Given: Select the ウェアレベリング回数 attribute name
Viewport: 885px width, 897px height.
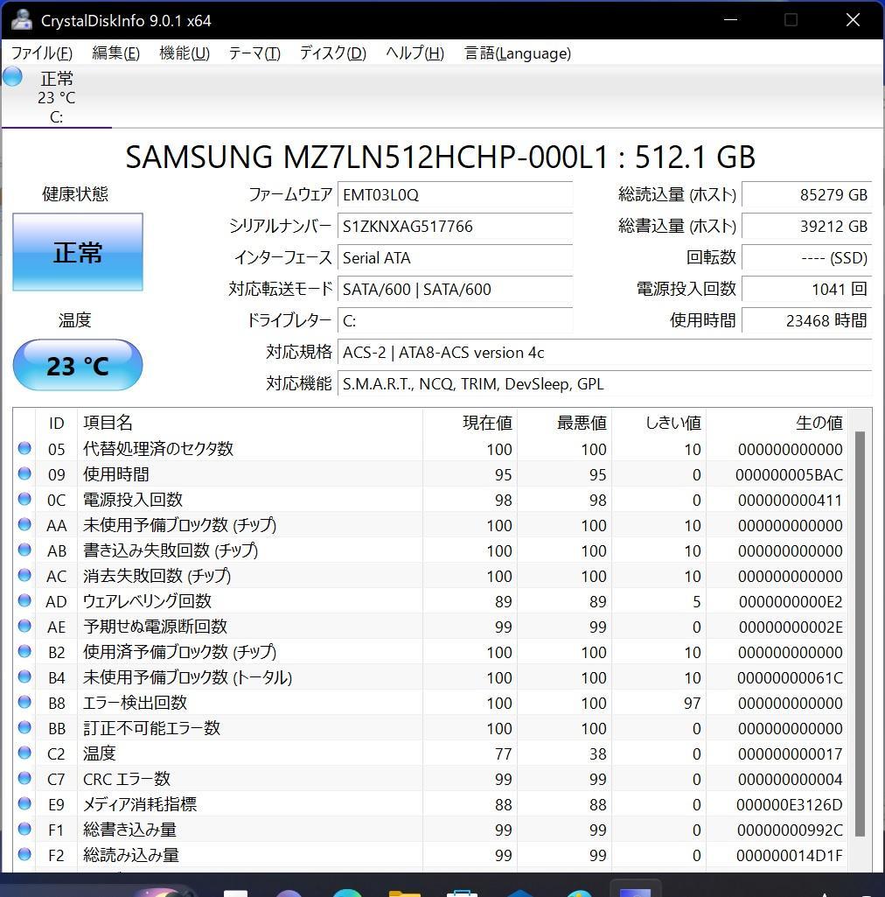Looking at the screenshot, I should tap(148, 600).
